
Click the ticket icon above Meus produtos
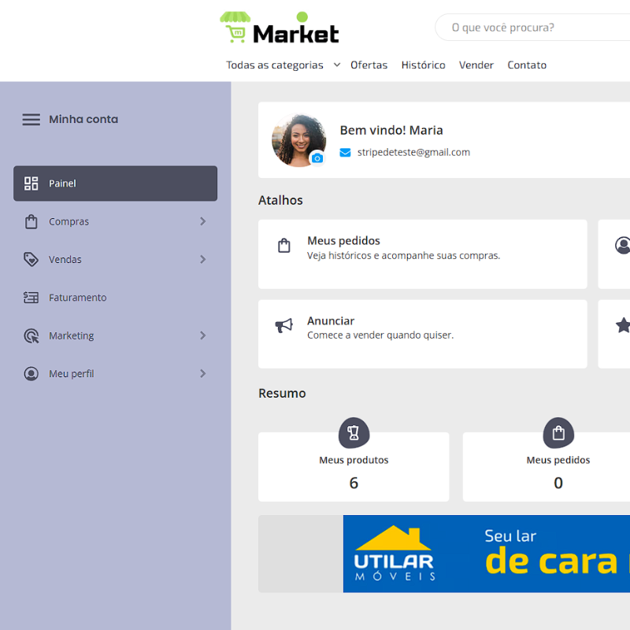point(354,432)
